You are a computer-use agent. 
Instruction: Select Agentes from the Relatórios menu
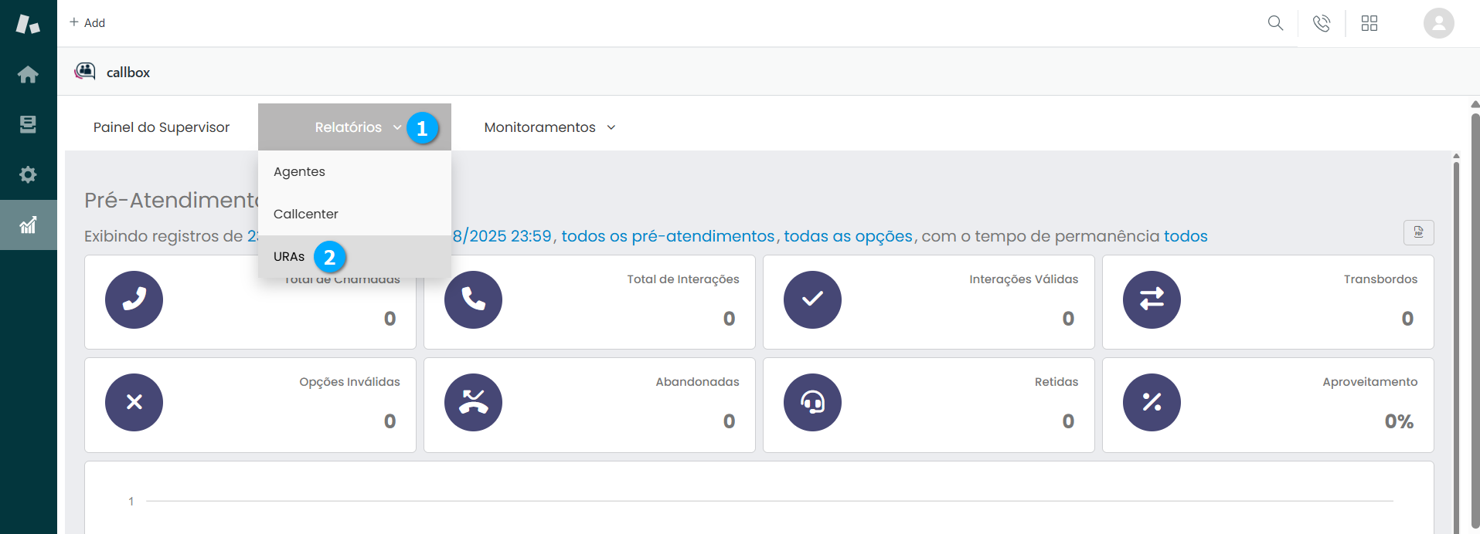click(x=299, y=171)
